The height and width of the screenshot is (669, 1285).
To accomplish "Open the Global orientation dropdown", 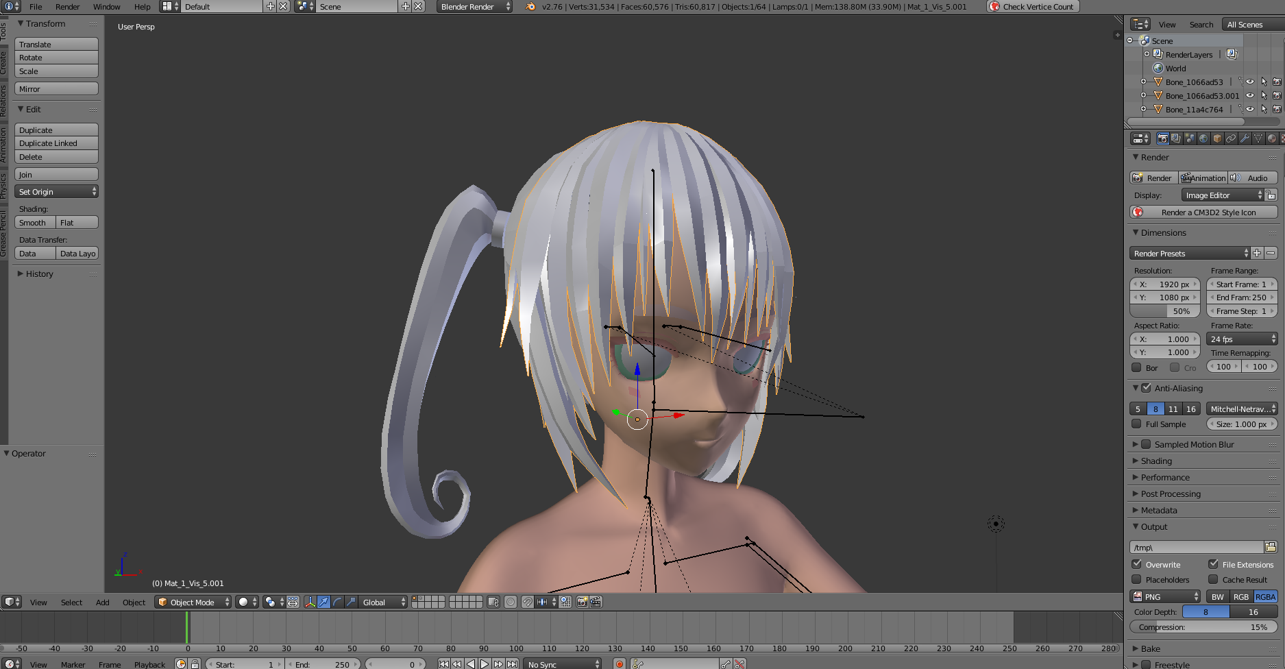I will [x=383, y=602].
